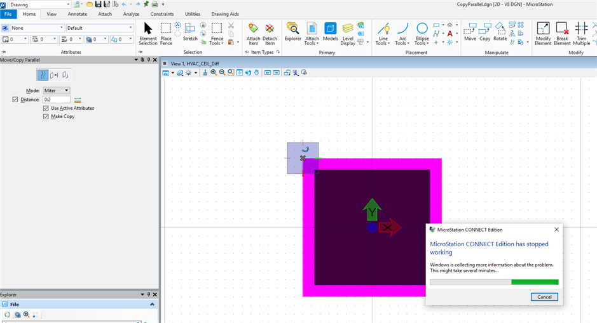Open the Explorer from the Primary group
597x323 pixels.
coord(292,32)
